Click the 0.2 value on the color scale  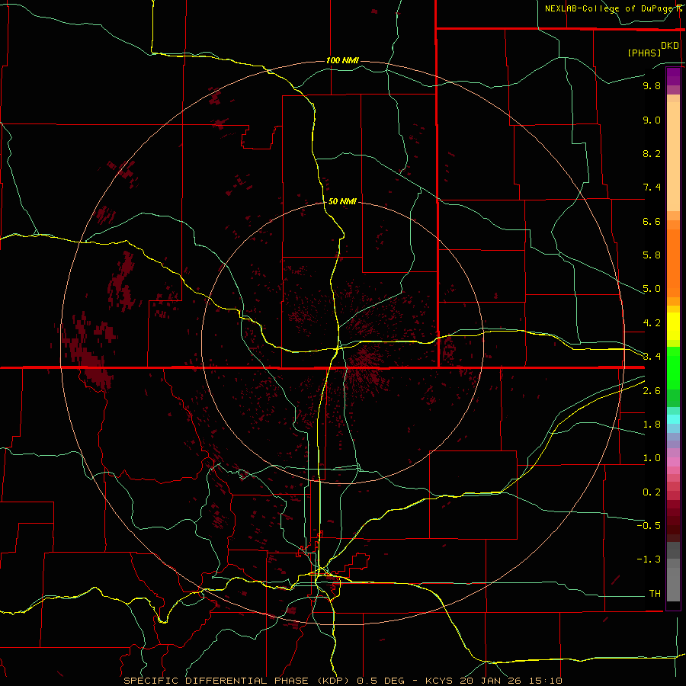[652, 492]
